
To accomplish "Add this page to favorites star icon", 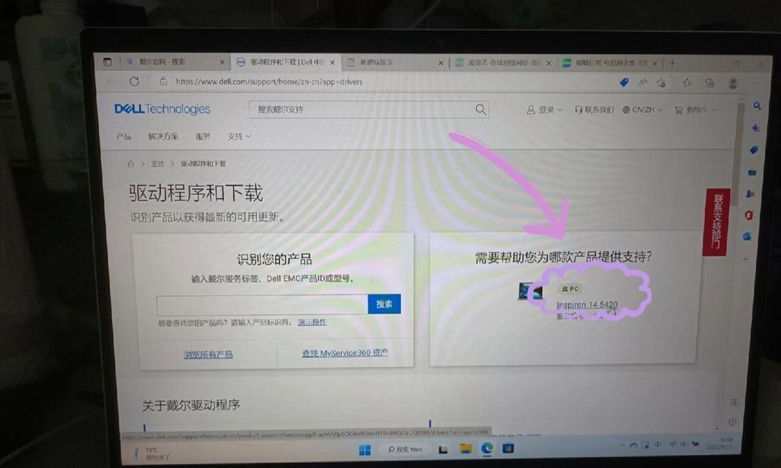I will [x=662, y=83].
